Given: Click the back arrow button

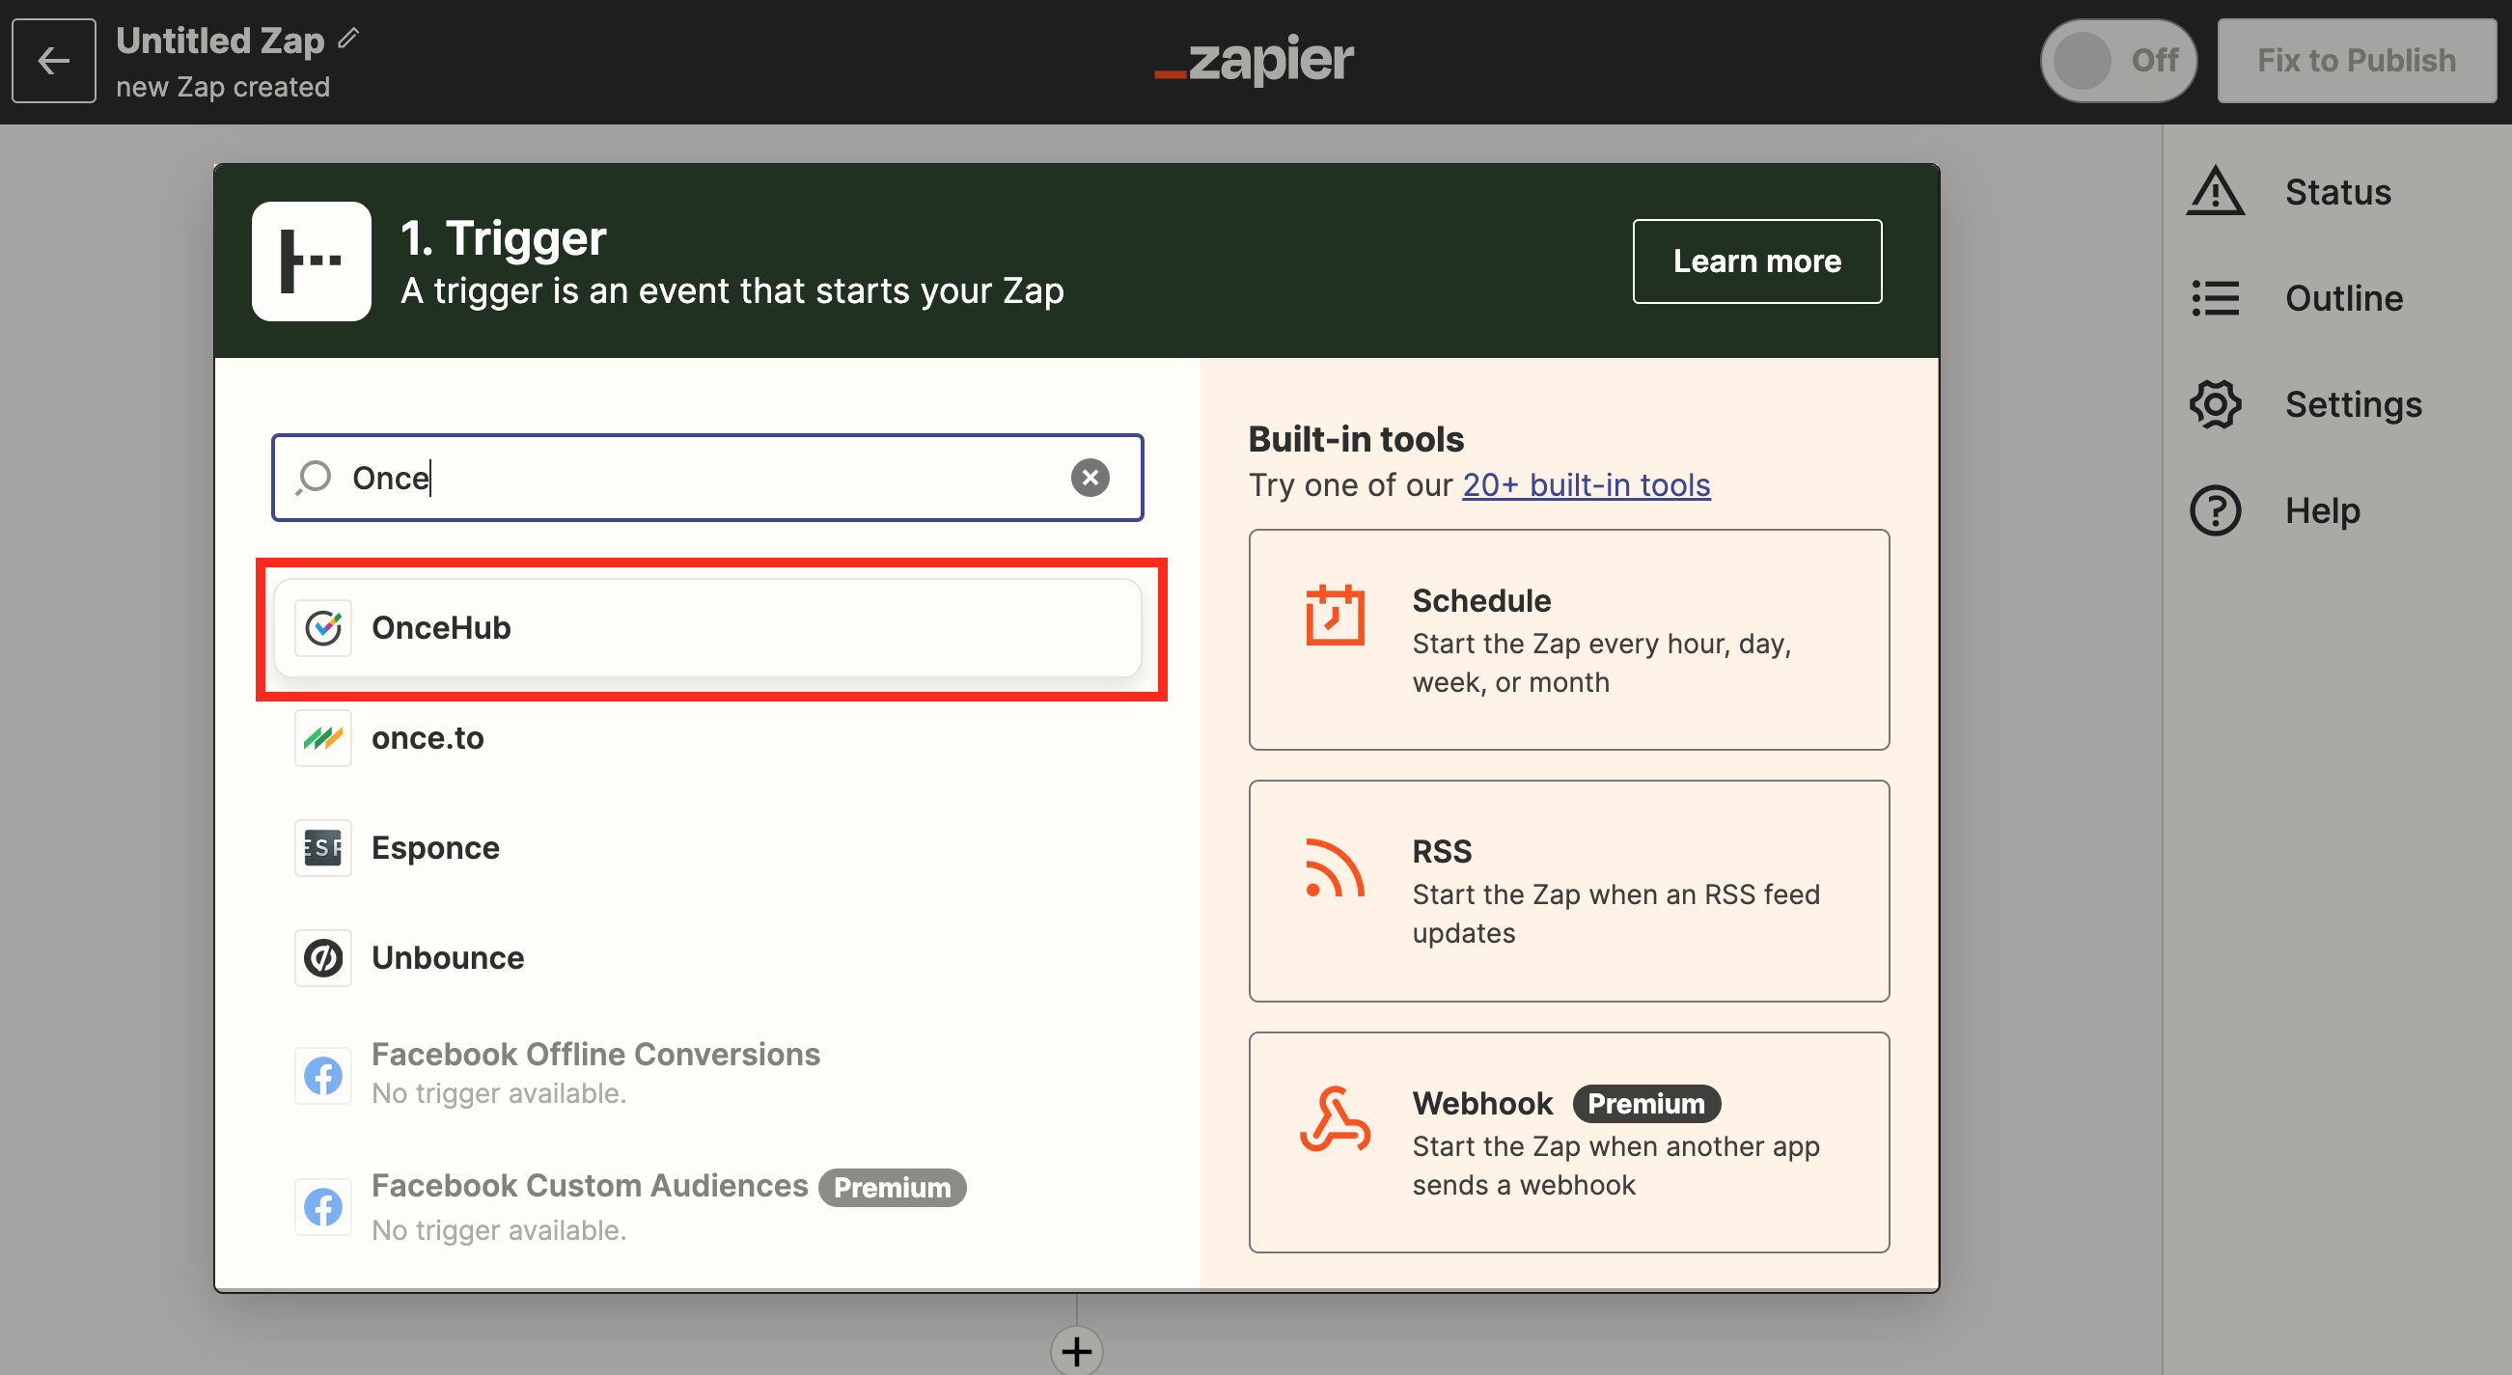Looking at the screenshot, I should pyautogui.click(x=54, y=61).
